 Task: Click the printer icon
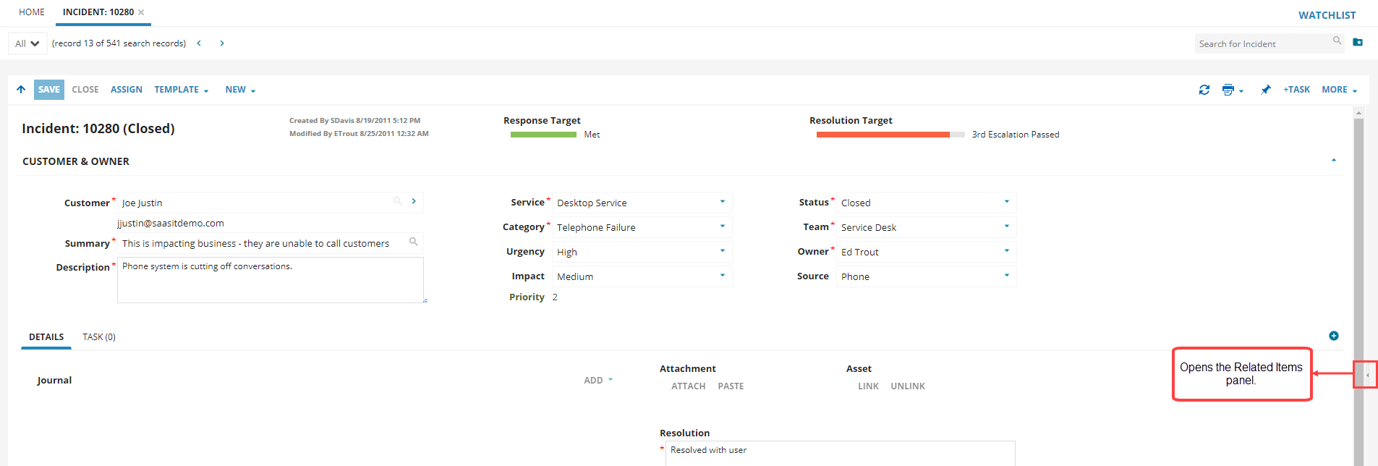click(1228, 90)
